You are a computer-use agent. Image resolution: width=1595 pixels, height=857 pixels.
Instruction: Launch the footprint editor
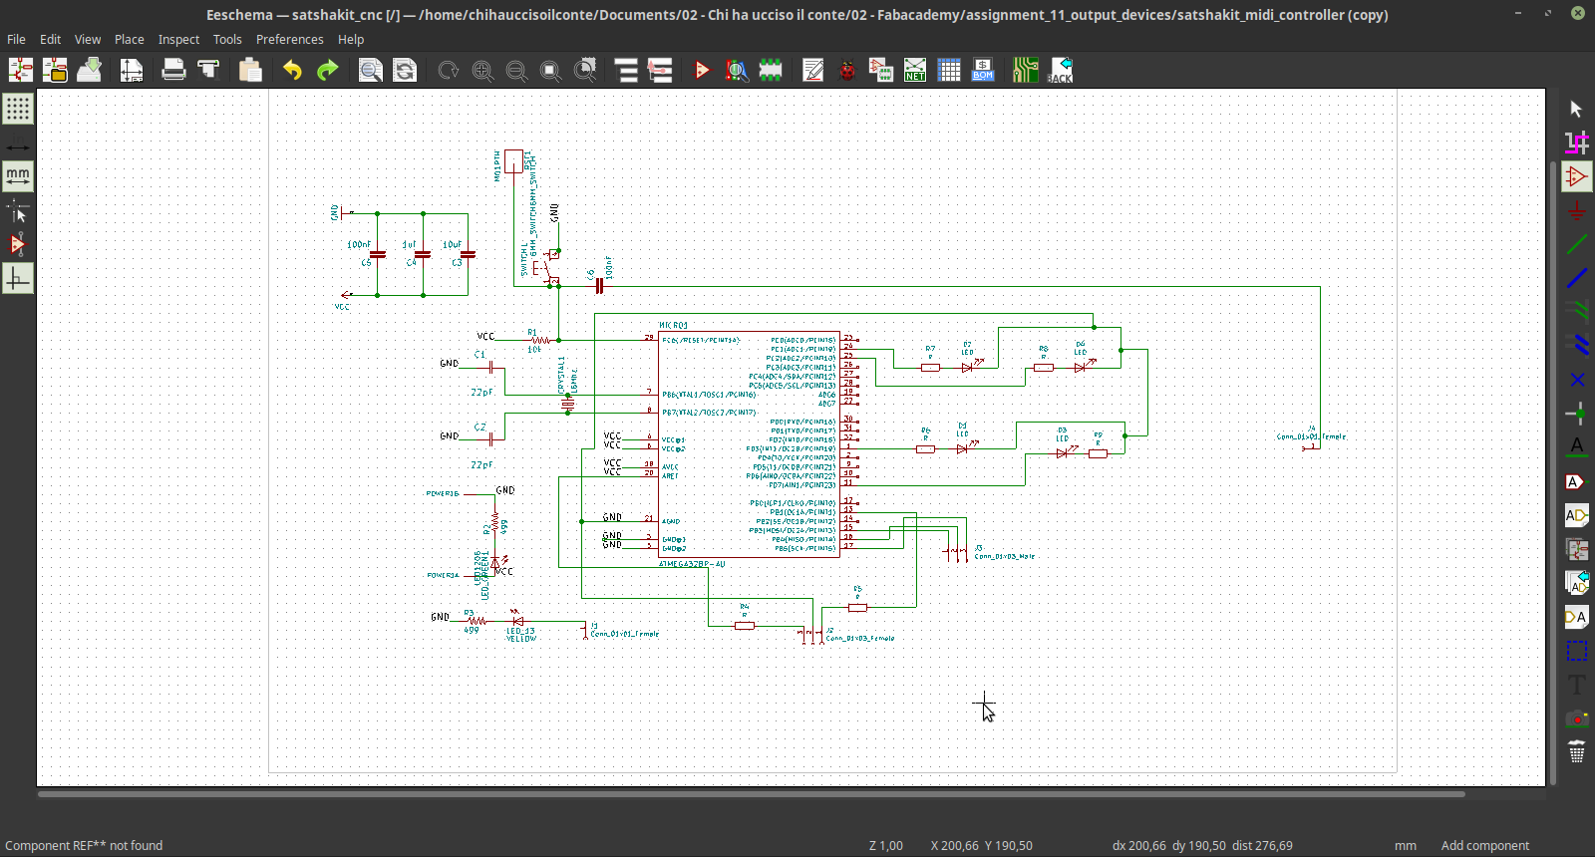pos(771,70)
